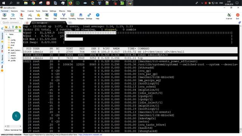Open the View toolbar button
This screenshot has width=242, height=136.
click(47, 16)
